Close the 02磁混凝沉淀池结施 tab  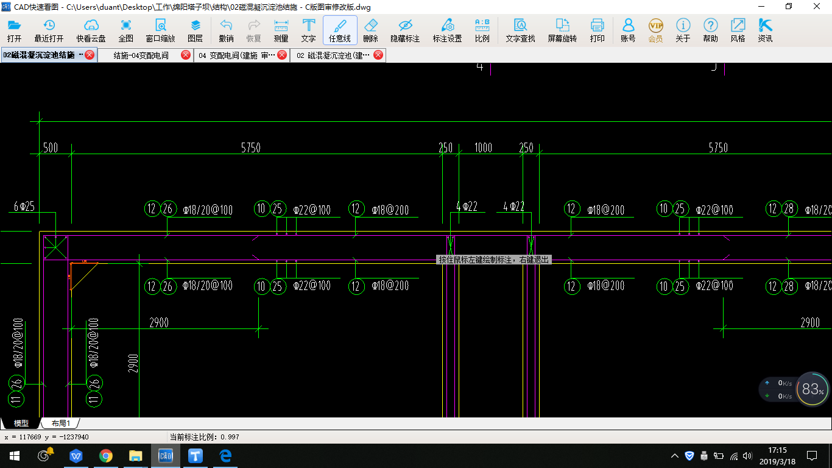pyautogui.click(x=90, y=55)
